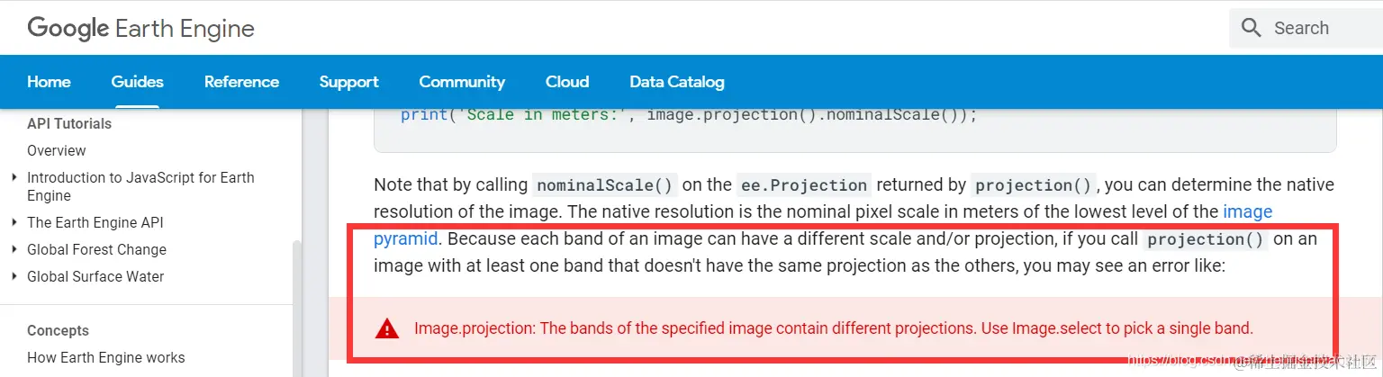Open the Overview sidebar link
The width and height of the screenshot is (1383, 377).
coord(57,150)
